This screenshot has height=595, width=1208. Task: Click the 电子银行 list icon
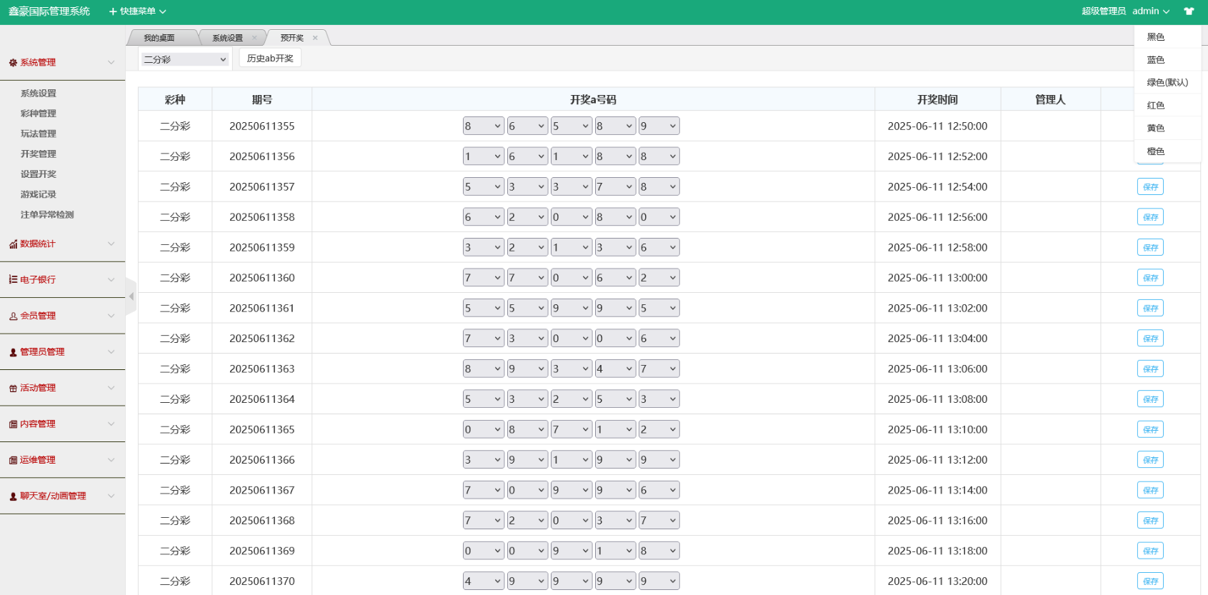pos(13,280)
